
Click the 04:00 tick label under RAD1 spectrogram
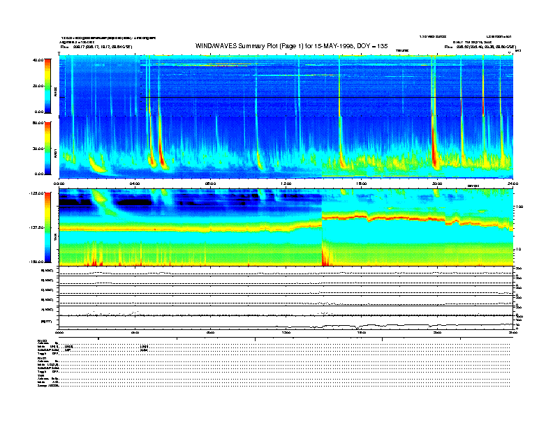click(135, 183)
